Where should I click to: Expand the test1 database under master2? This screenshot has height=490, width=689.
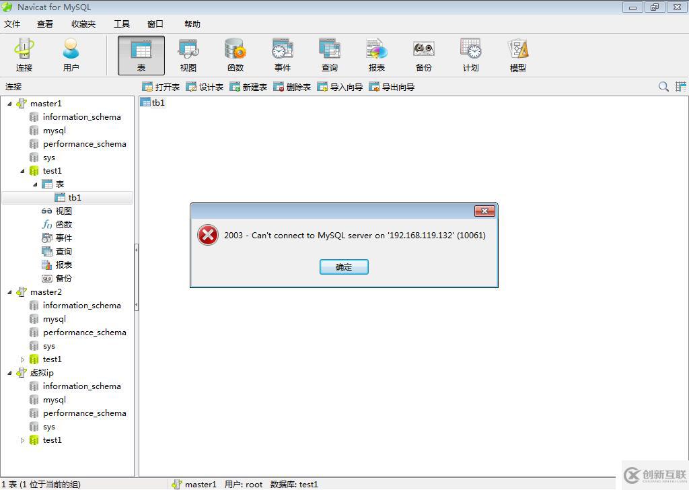pos(22,359)
